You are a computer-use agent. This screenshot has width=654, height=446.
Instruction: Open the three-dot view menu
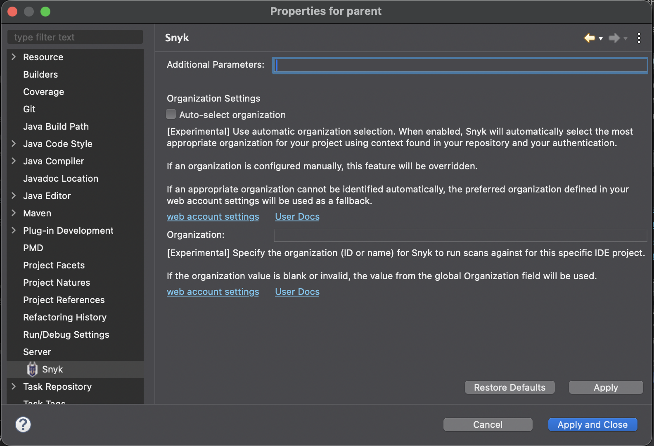(x=639, y=38)
